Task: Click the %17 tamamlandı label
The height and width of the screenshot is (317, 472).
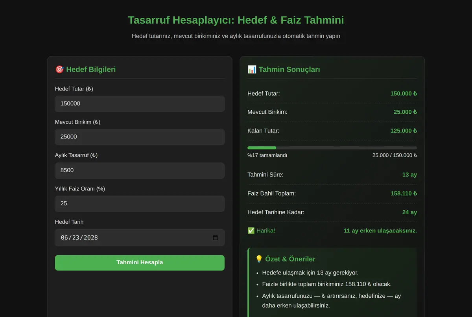Action: click(267, 155)
